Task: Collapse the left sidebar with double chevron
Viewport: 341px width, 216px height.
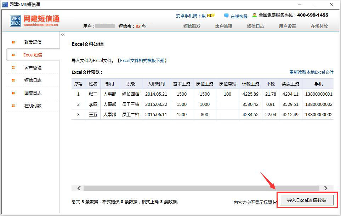Action: pyautogui.click(x=63, y=35)
